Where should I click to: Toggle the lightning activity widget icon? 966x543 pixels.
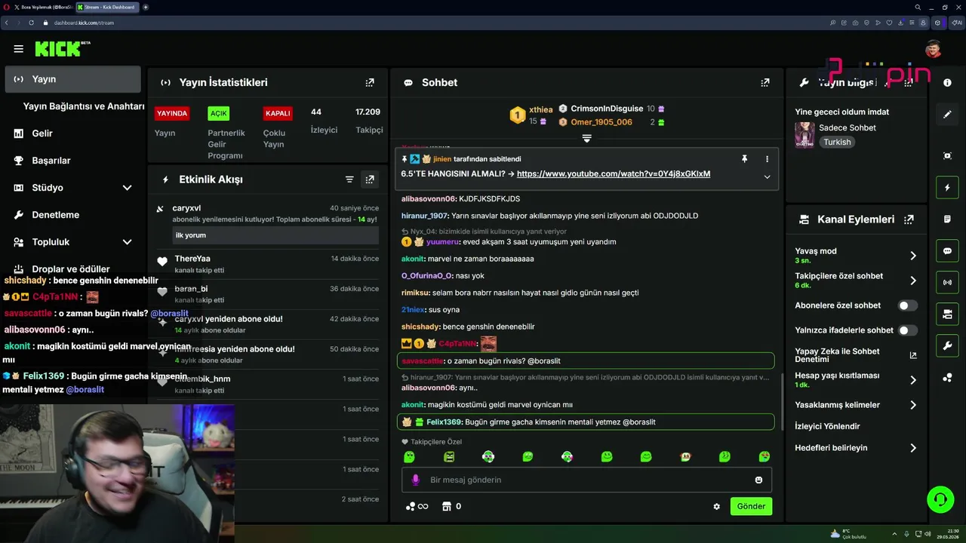(x=947, y=187)
